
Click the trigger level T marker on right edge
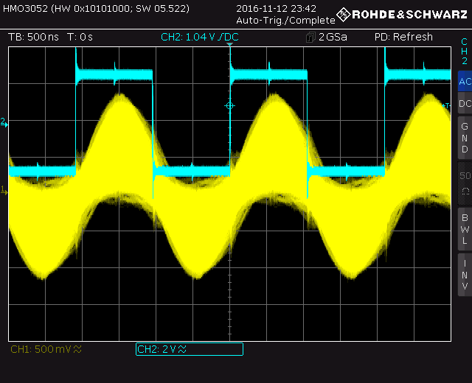pyautogui.click(x=446, y=107)
